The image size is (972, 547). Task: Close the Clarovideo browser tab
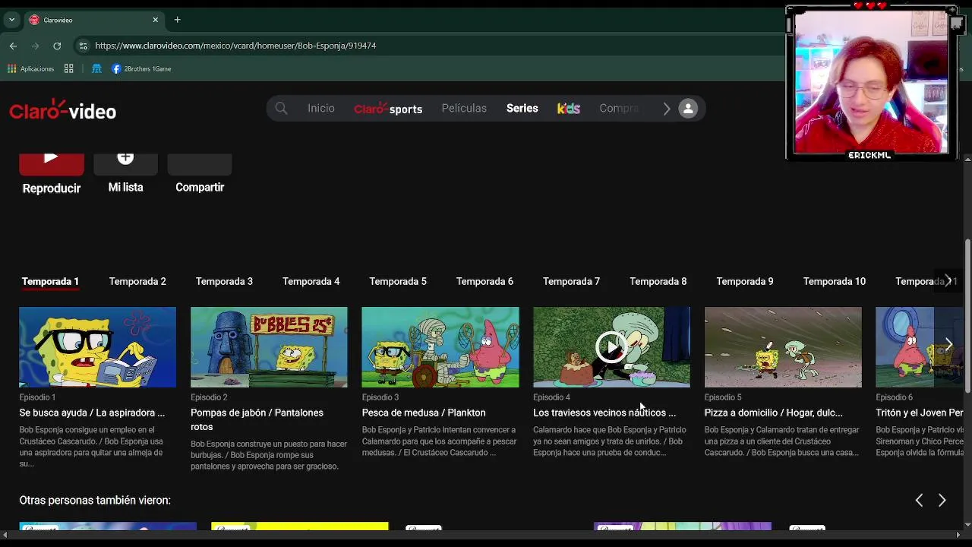(156, 20)
